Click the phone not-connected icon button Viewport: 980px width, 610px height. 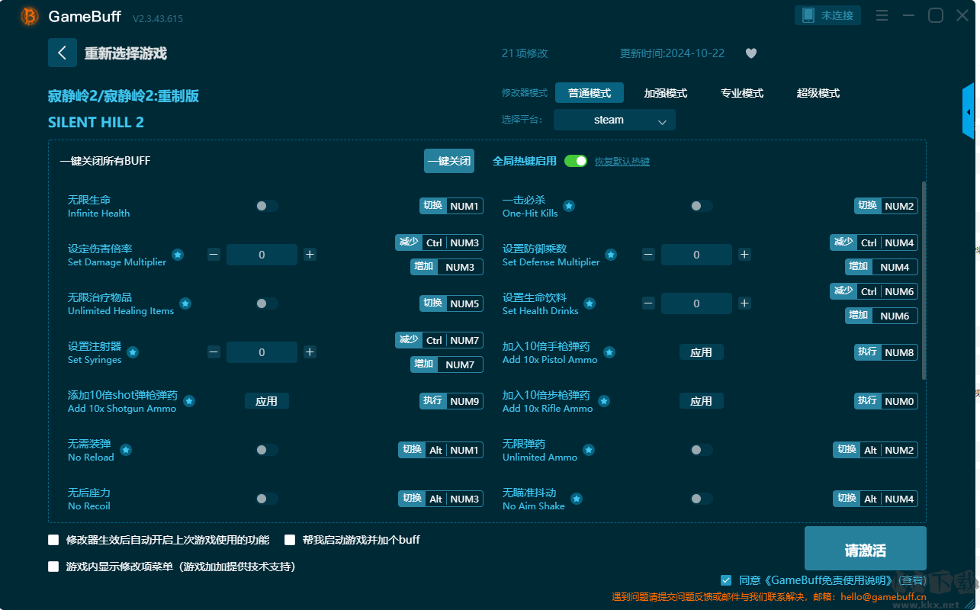click(828, 15)
